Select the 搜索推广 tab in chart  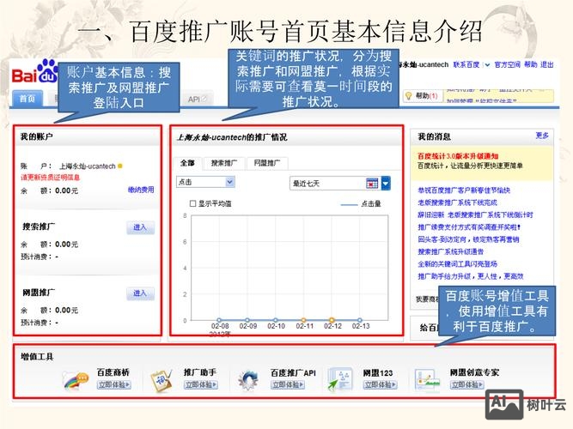pos(224,163)
